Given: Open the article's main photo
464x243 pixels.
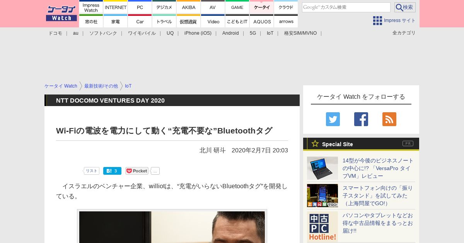Looking at the screenshot, I should pos(172,227).
